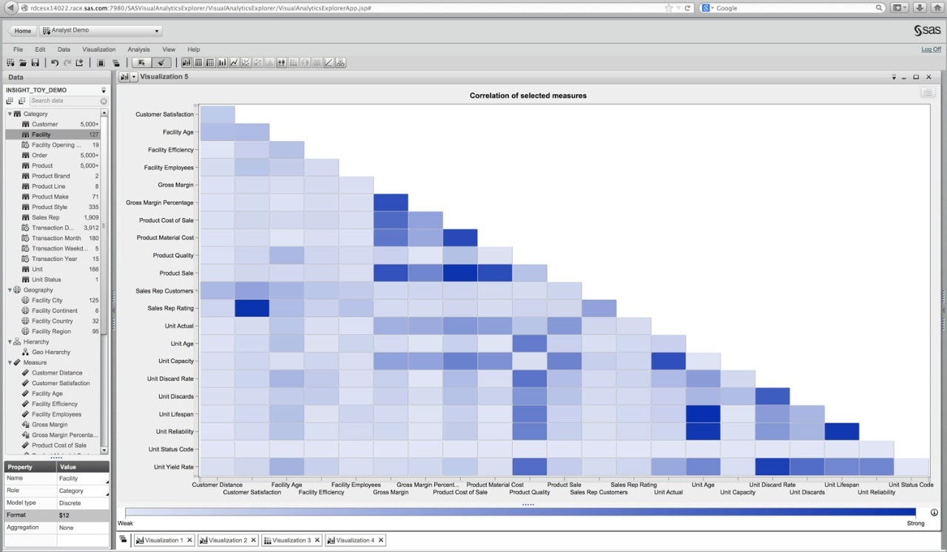Screen dimensions: 947x552
Task: Close the Visualization 2 tab
Action: tap(254, 540)
